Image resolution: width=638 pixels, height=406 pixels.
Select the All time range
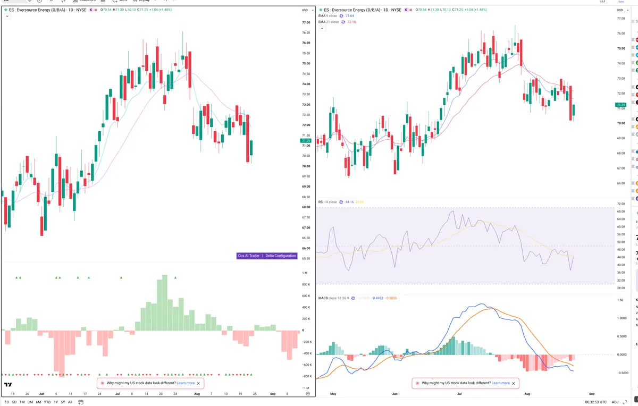(70, 402)
